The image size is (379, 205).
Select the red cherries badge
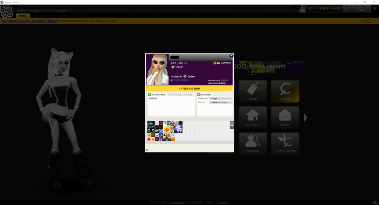coord(153,135)
